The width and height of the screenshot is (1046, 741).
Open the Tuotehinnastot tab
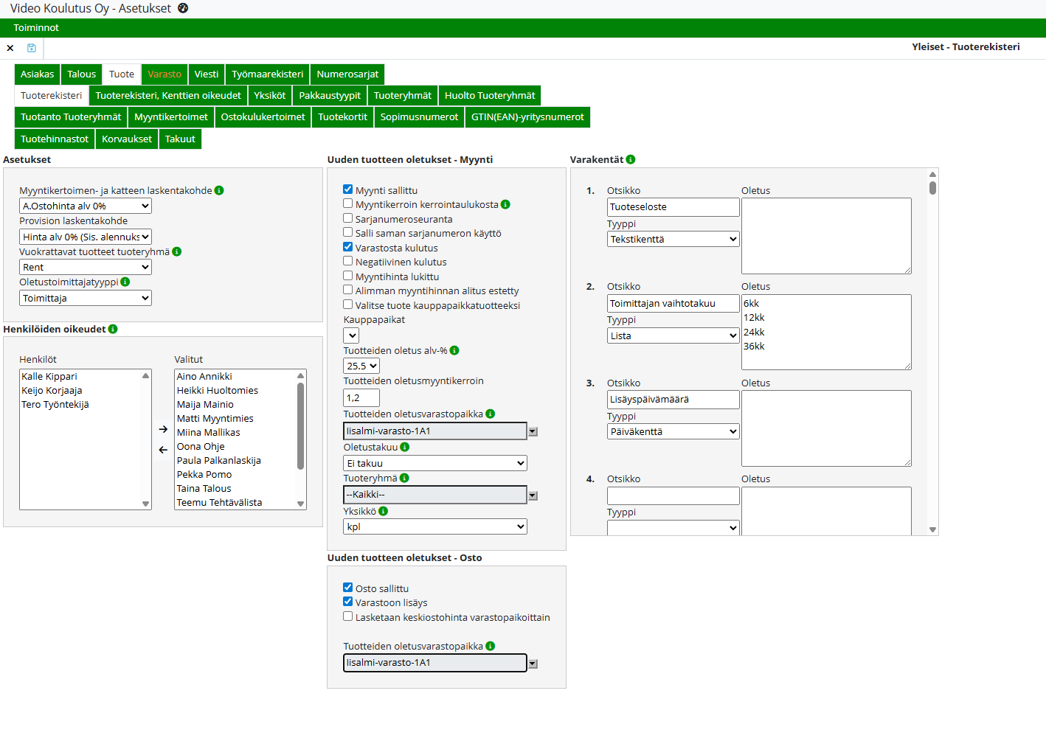tap(55, 139)
